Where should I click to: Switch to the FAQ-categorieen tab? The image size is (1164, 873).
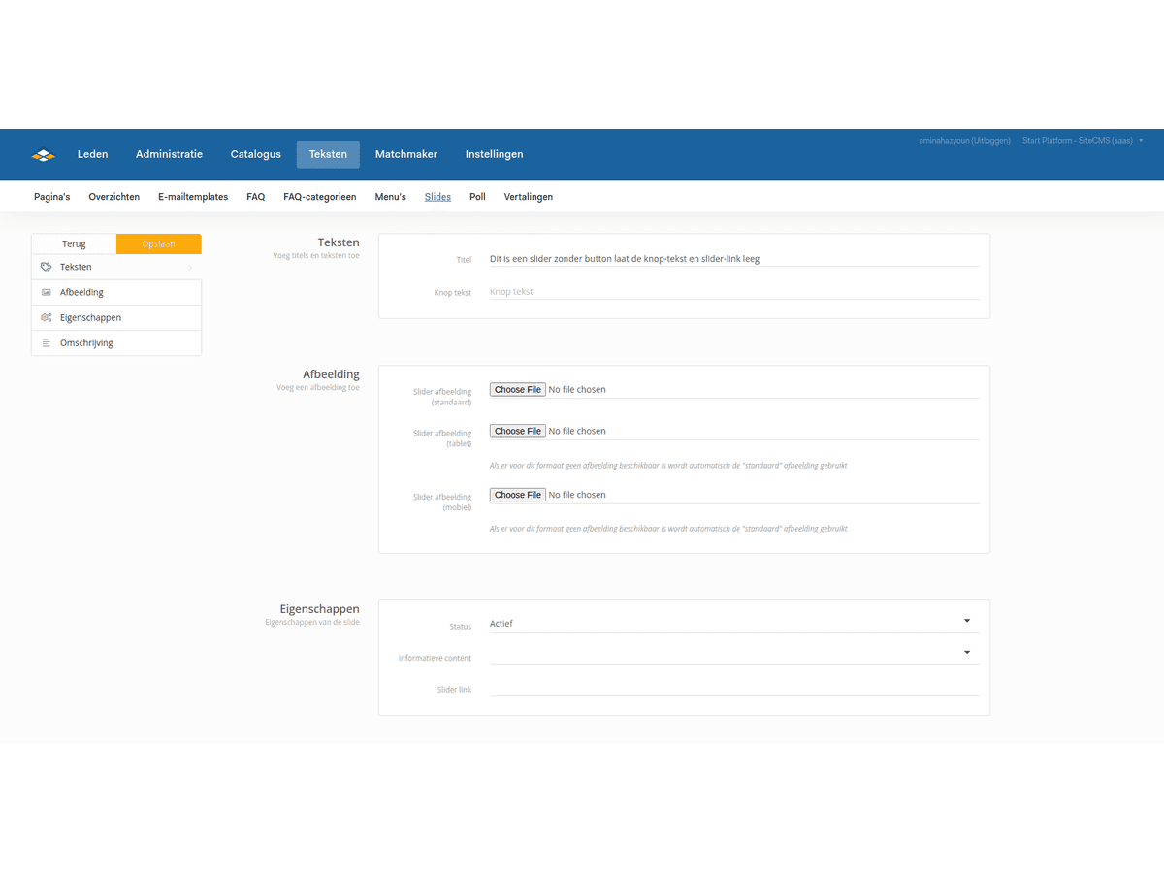(319, 197)
